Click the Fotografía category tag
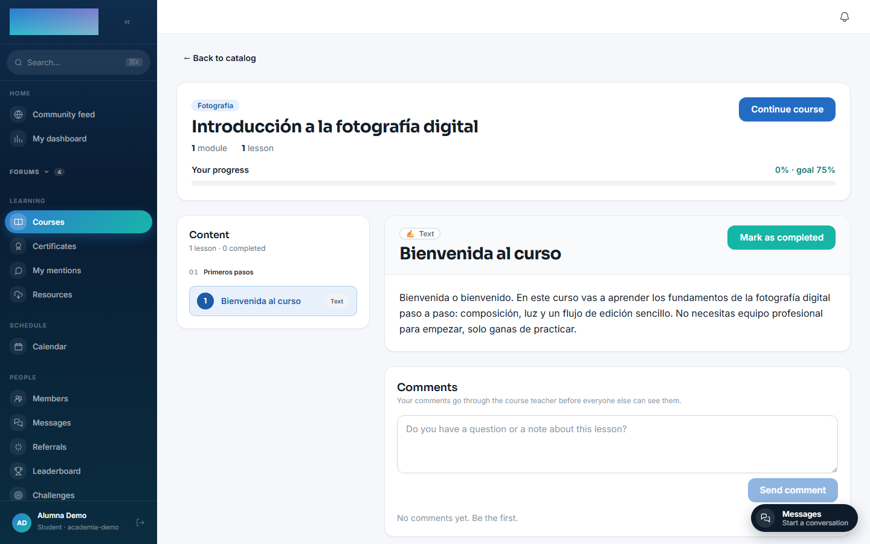 click(215, 106)
